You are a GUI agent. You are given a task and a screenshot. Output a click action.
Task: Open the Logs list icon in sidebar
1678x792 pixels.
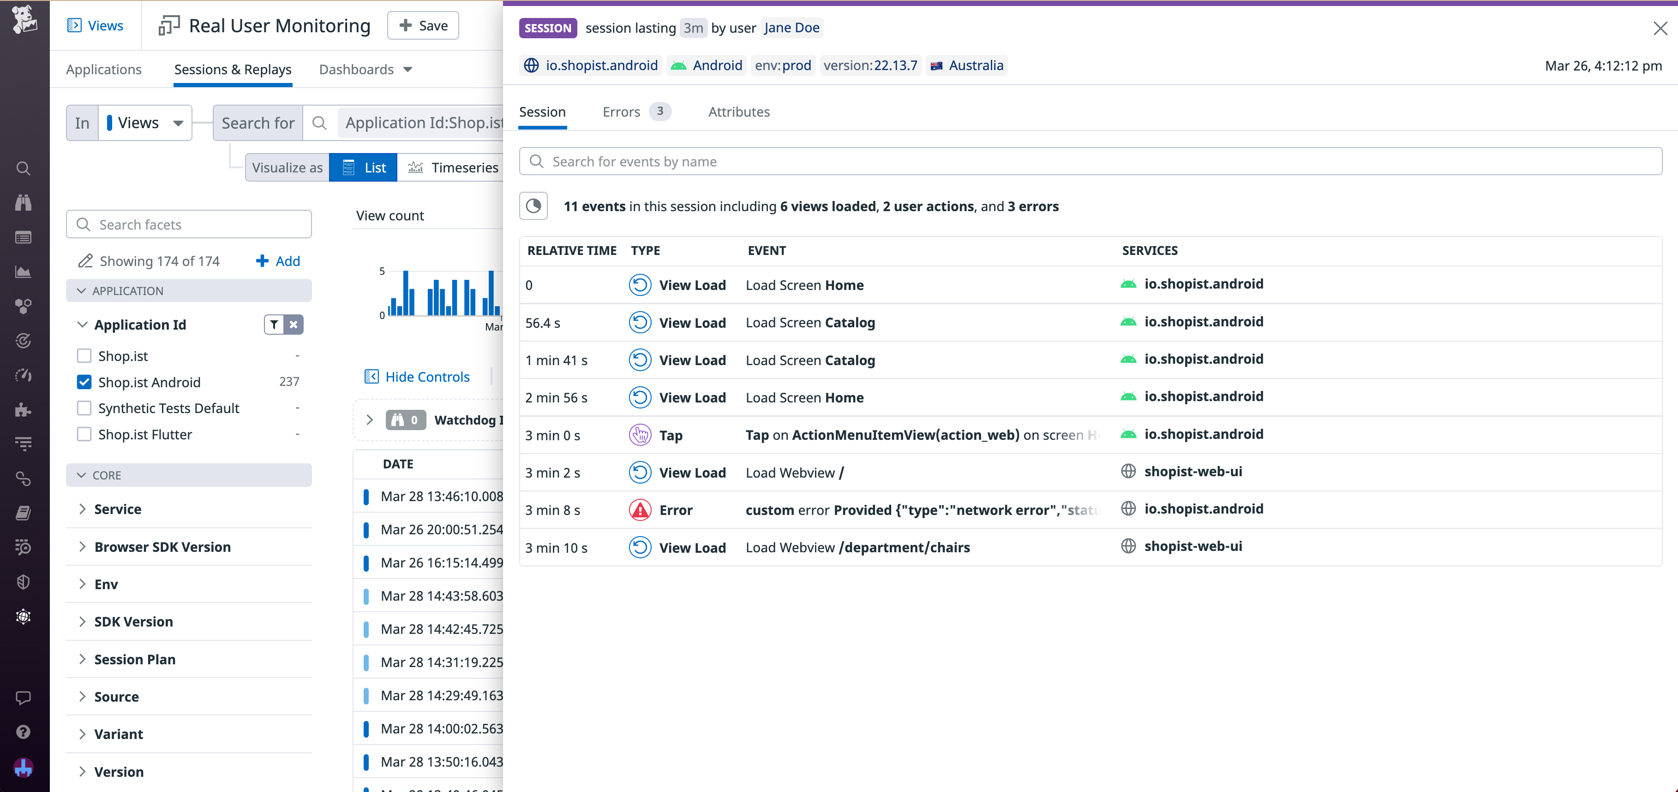(23, 237)
